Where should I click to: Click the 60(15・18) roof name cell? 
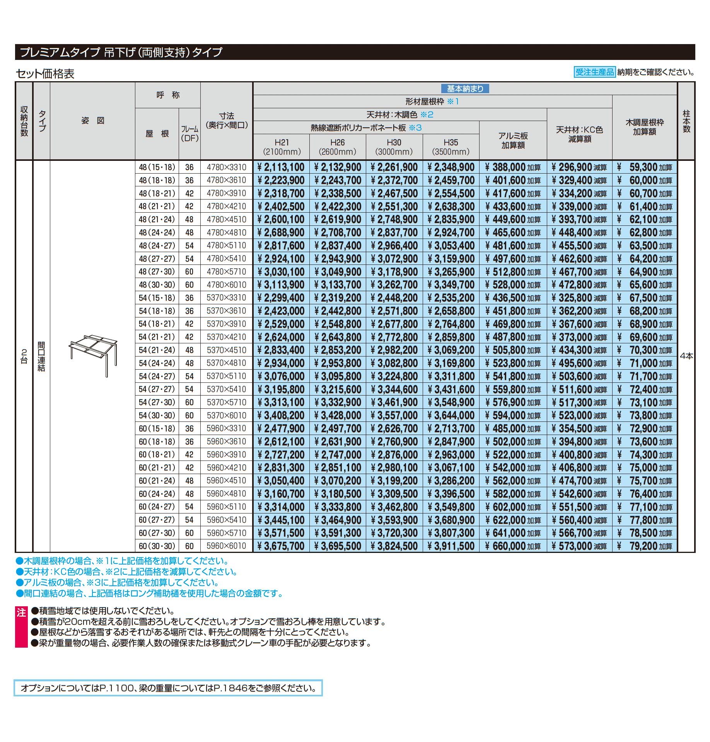point(157,428)
